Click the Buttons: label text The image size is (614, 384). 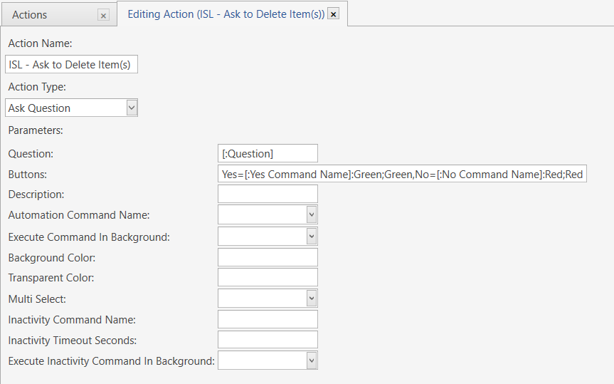click(x=28, y=175)
